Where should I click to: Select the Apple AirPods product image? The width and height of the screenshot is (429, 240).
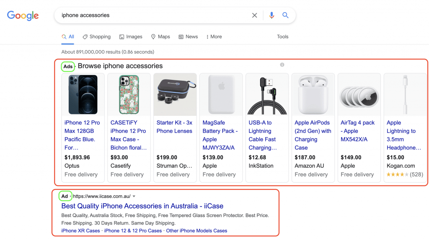point(313,94)
